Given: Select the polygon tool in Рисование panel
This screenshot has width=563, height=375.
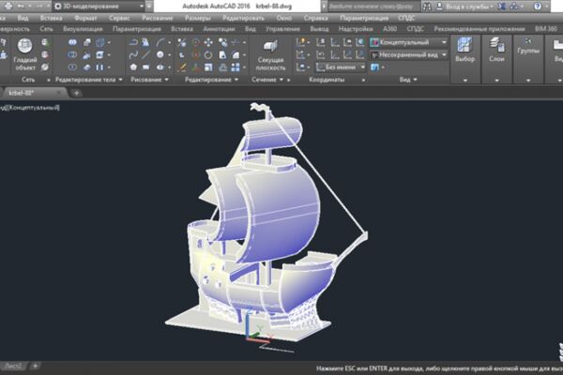Looking at the screenshot, I should (x=133, y=67).
